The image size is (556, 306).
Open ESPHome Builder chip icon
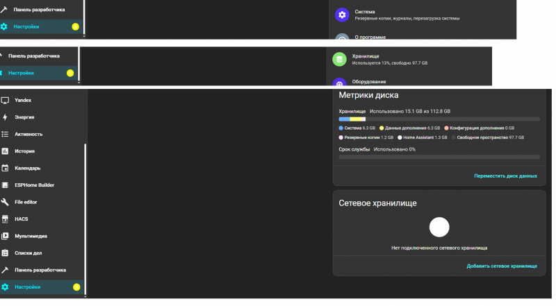[x=5, y=185]
